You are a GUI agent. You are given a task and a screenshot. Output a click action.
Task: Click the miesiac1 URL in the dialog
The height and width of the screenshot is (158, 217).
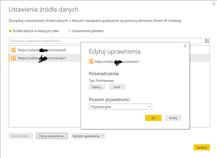[117, 62]
